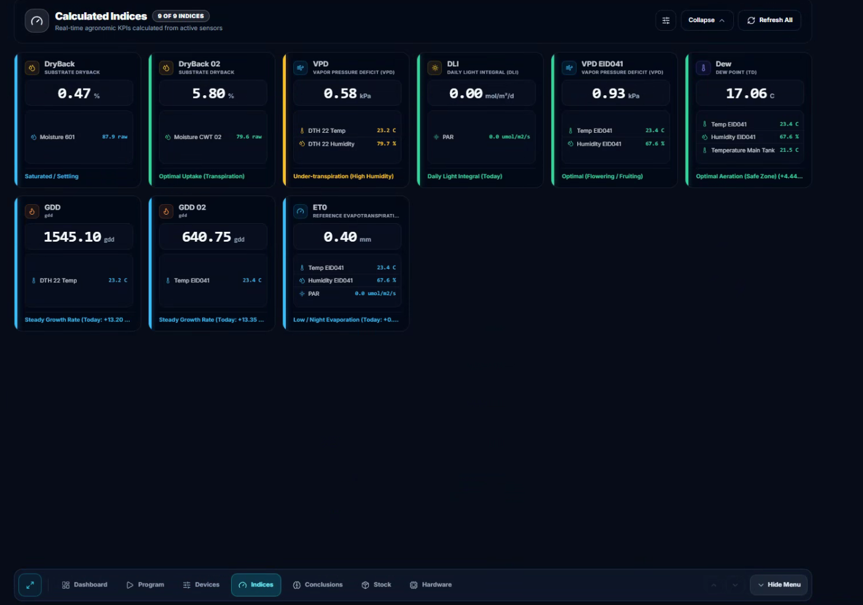Click the Temperature Main Tank sensor row

tap(750, 150)
